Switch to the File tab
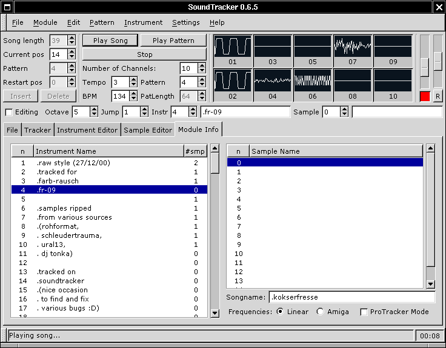Viewport: 446px width, 348px height. click(x=12, y=130)
